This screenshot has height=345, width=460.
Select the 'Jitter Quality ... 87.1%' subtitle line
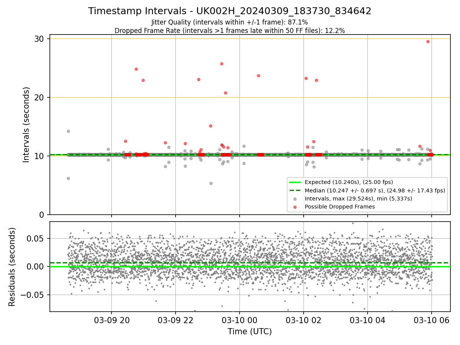pos(230,23)
